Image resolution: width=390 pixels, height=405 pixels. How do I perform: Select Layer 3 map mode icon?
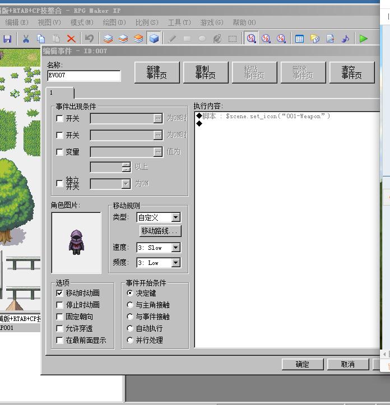click(138, 39)
